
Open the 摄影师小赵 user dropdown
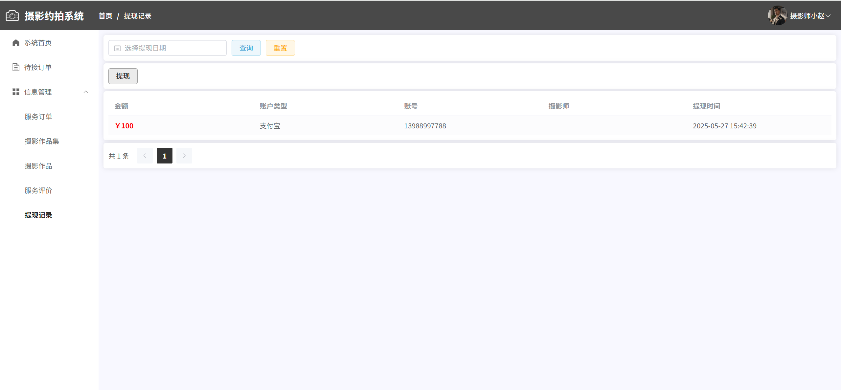click(x=810, y=16)
